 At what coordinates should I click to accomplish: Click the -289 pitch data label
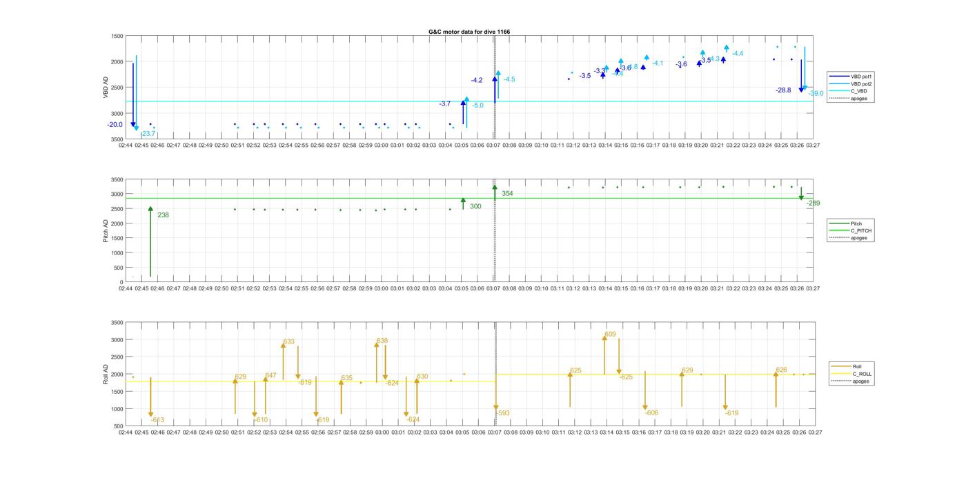813,203
